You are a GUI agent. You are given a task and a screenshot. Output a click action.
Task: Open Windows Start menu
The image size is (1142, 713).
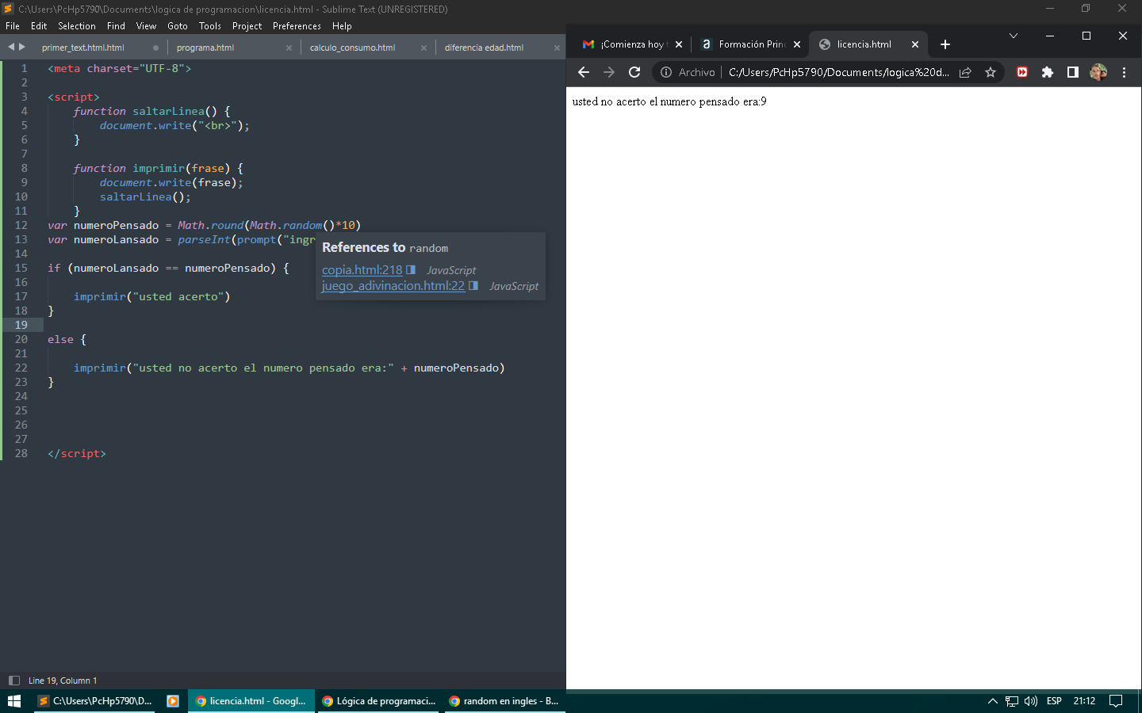pyautogui.click(x=14, y=701)
